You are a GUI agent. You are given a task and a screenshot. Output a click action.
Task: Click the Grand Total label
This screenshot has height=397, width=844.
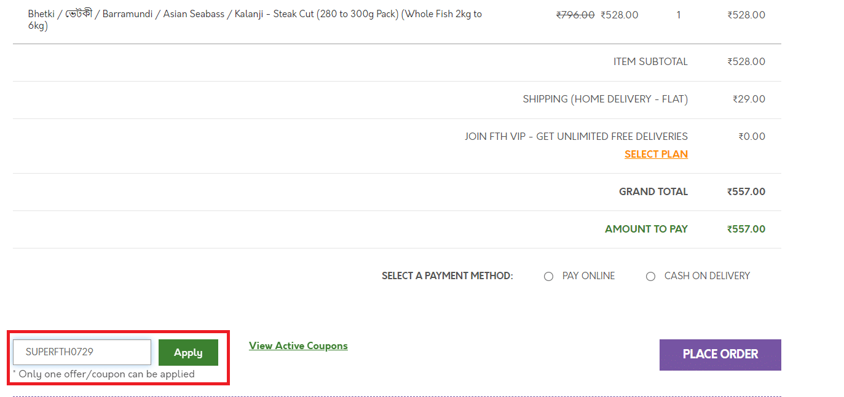coord(653,192)
